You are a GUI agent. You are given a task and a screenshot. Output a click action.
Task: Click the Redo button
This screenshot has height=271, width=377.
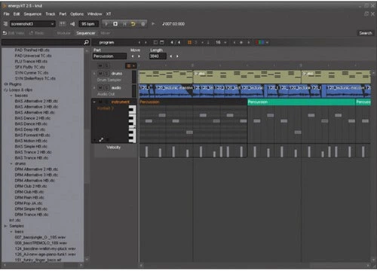pyautogui.click(x=37, y=33)
